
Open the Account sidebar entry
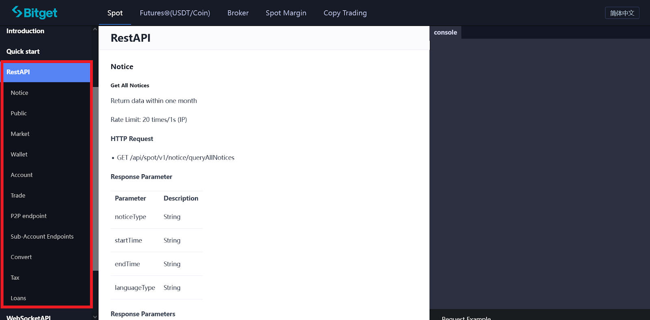[22, 175]
